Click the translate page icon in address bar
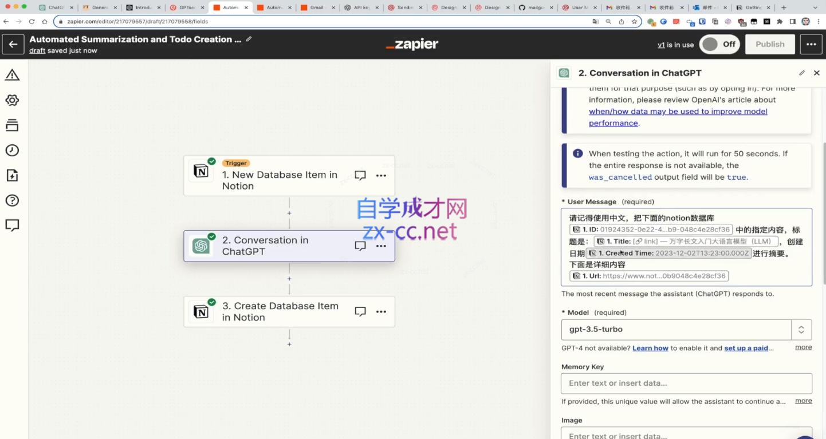The height and width of the screenshot is (439, 826). [x=595, y=22]
